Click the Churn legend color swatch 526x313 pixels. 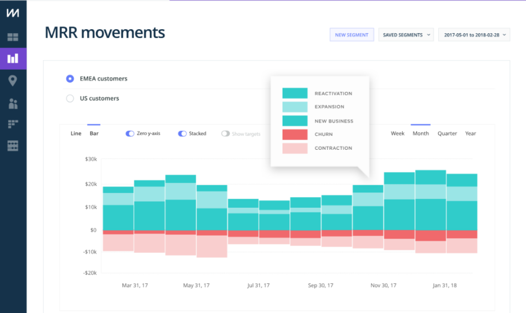click(x=295, y=134)
